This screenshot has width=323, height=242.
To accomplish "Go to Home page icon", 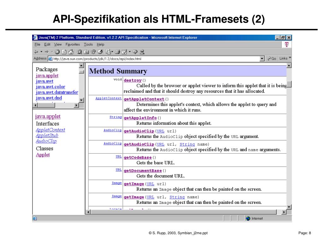I will point(71,52).
